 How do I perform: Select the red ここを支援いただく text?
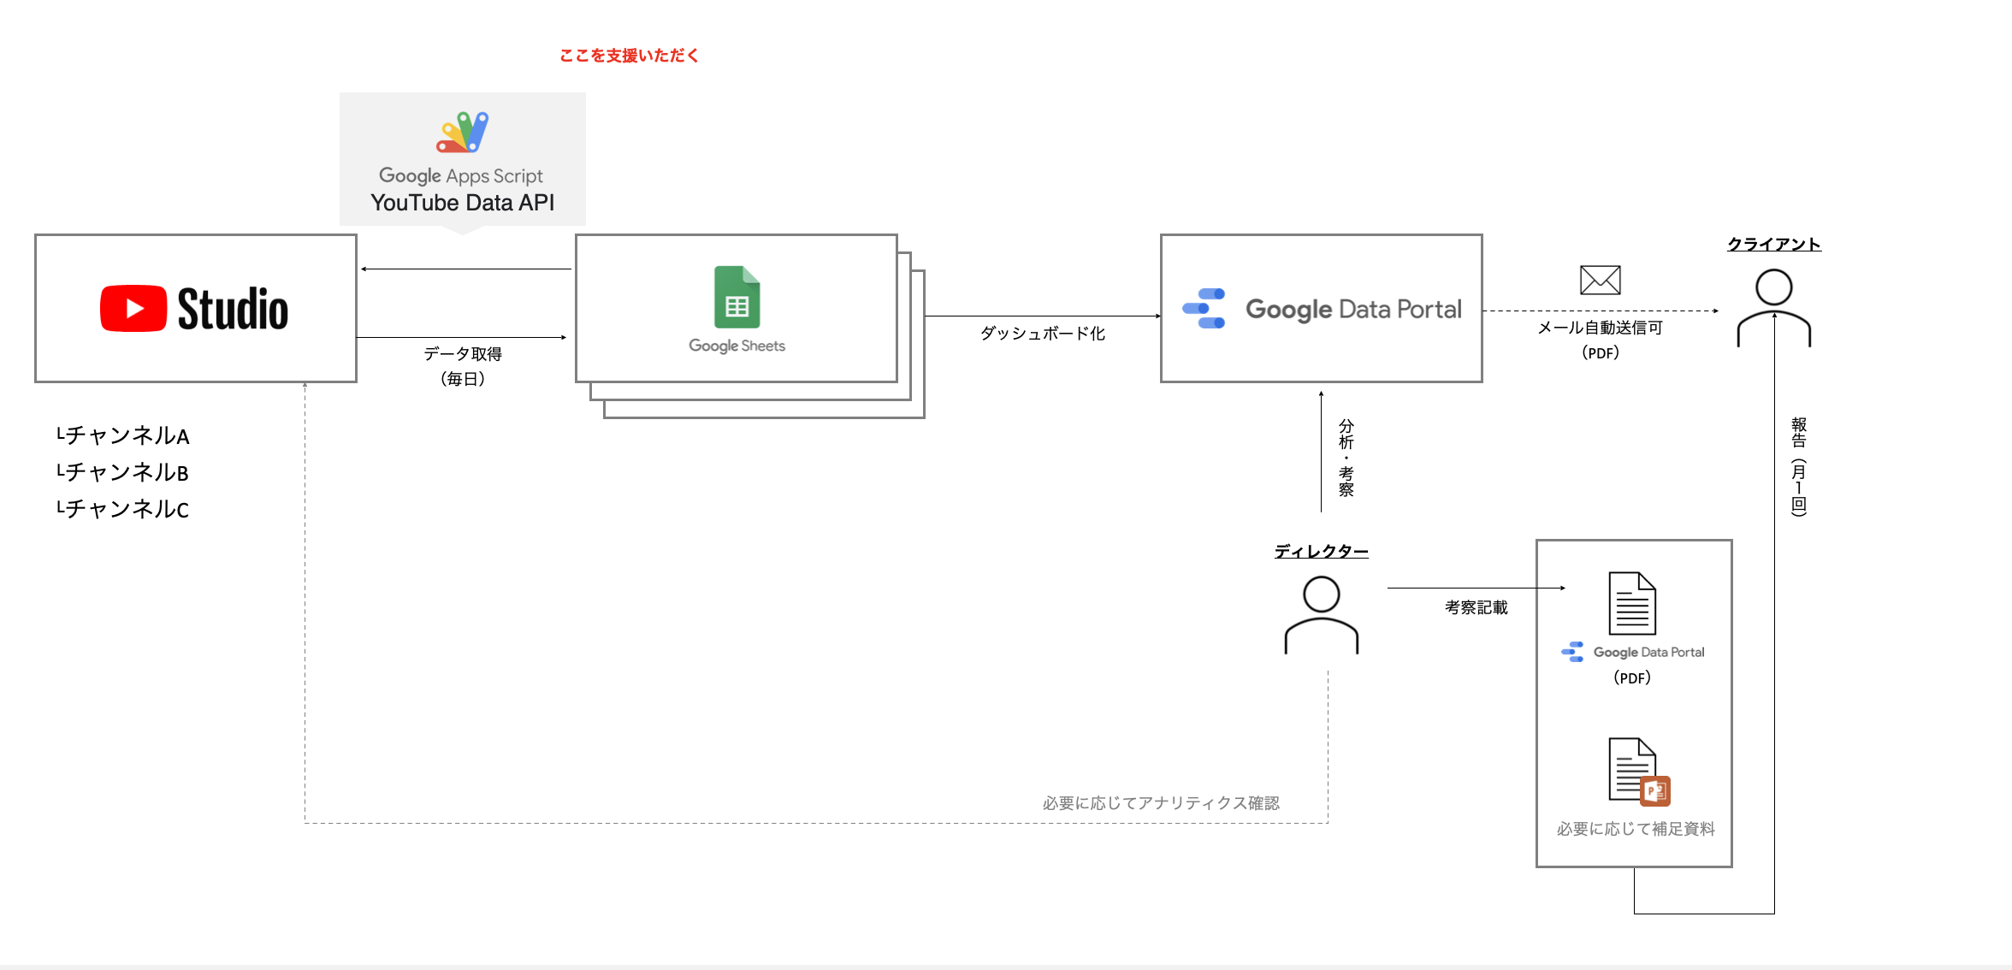click(629, 56)
